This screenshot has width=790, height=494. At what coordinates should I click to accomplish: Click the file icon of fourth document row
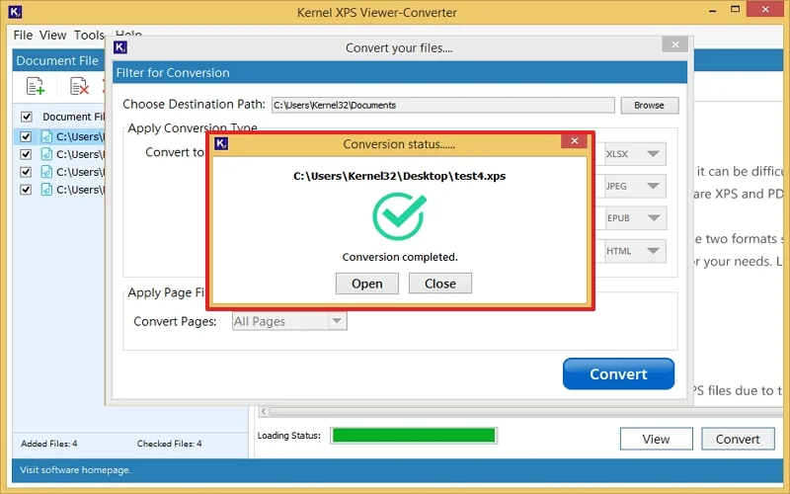point(46,190)
